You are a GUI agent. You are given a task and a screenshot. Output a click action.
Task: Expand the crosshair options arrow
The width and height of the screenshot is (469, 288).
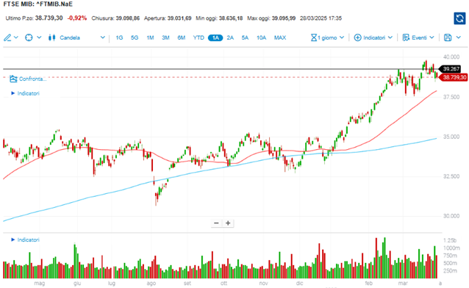pos(39,37)
